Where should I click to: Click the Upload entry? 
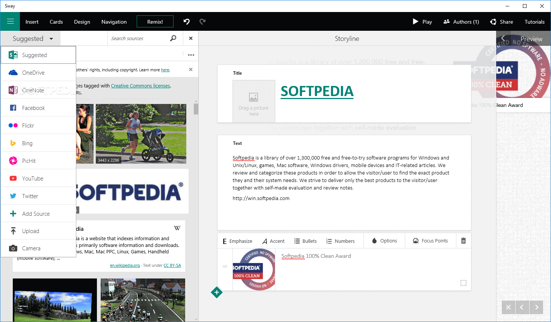pos(38,231)
